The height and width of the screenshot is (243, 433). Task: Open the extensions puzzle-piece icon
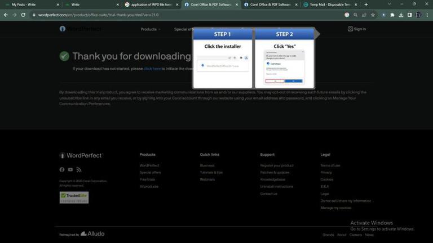tap(392, 15)
